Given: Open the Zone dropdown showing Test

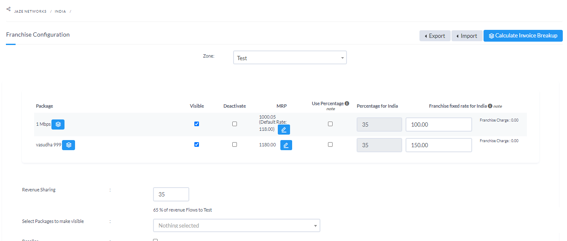Looking at the screenshot, I should (x=290, y=58).
